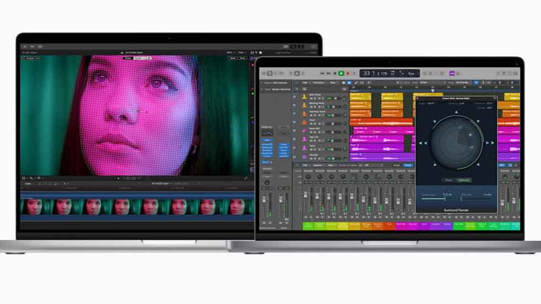Click the Rewind button in Logic Pro transport

[322, 73]
